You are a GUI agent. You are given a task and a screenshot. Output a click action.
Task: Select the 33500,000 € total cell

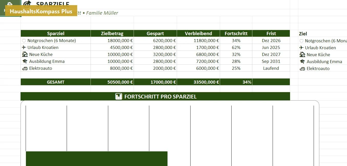click(198, 82)
